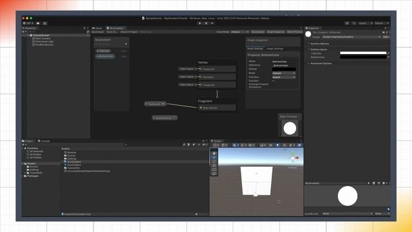Image resolution: width=412 pixels, height=232 pixels.
Task: Select the Move tool in the Scene overlay
Action: [x=214, y=157]
